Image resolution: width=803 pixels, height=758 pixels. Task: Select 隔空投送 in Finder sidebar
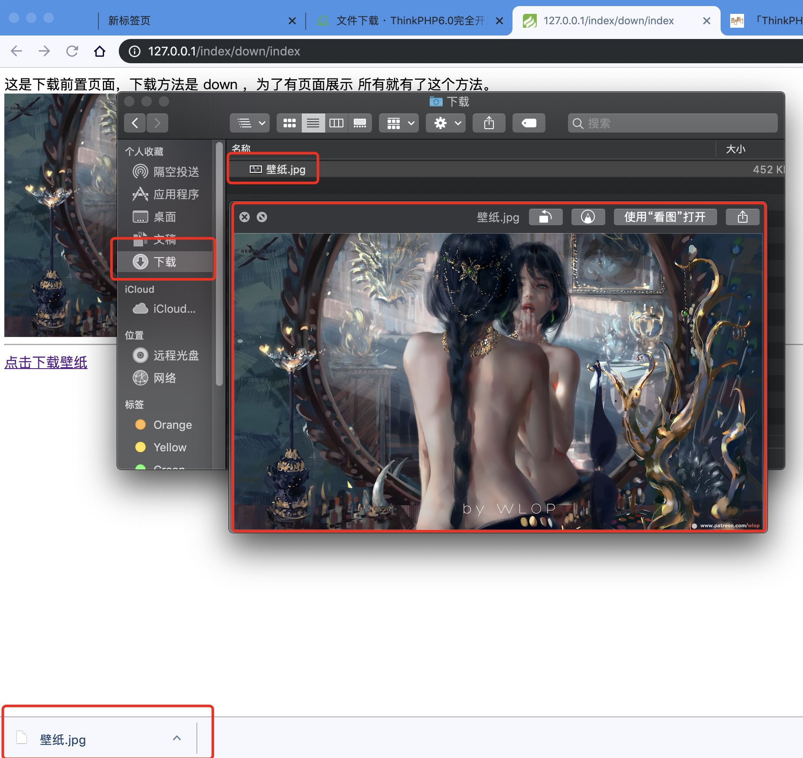(x=166, y=172)
